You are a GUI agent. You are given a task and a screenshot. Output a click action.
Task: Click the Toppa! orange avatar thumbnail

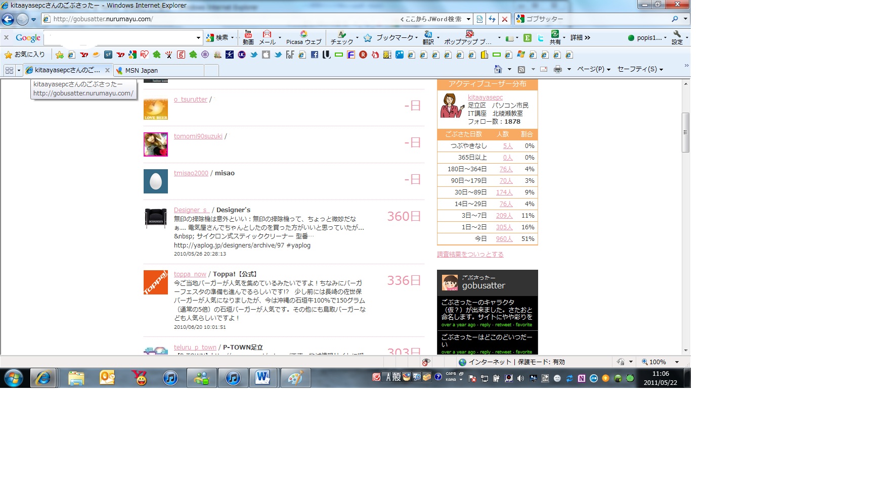point(156,282)
